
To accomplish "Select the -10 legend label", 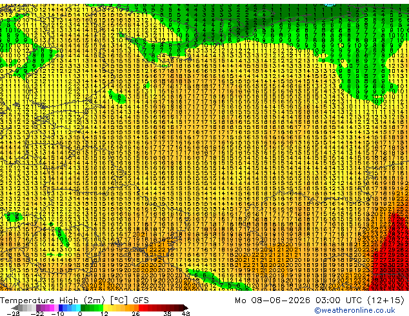I will pos(57,313).
